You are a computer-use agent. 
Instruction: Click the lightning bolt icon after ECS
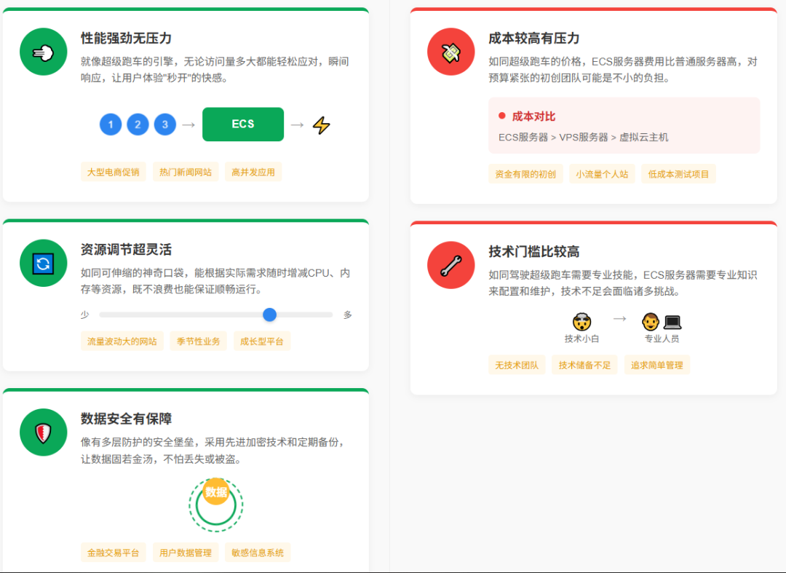click(322, 125)
